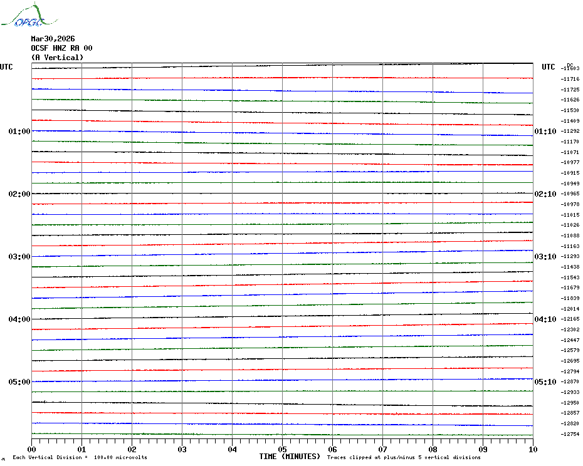Select the 02:00 hour label on left
The height and width of the screenshot is (466, 583).
click(19, 194)
